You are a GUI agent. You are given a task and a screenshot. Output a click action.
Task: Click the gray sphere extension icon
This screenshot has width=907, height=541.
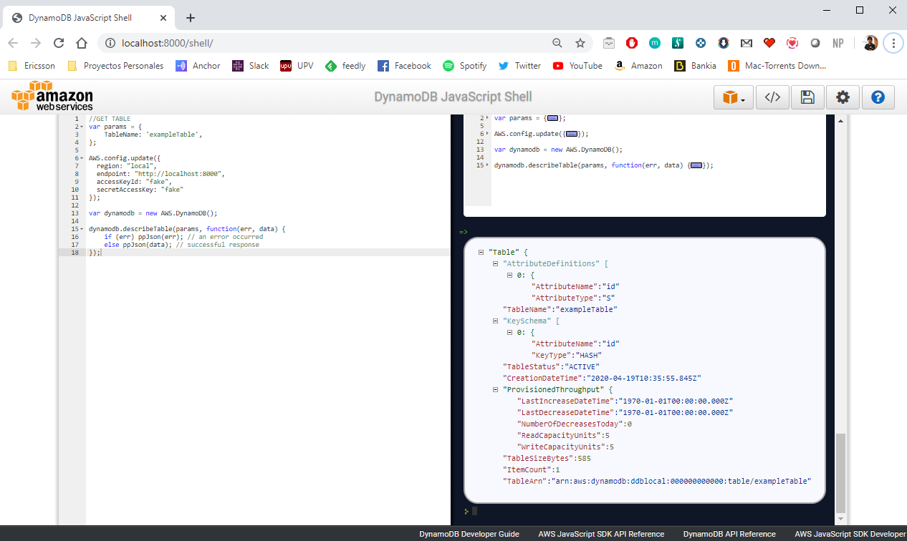[815, 43]
